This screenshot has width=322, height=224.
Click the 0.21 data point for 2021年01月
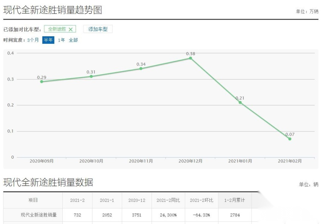(x=240, y=102)
